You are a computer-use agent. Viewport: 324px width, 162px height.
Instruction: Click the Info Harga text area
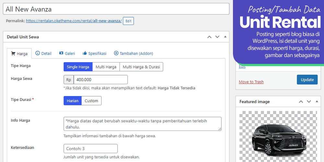click(142, 124)
